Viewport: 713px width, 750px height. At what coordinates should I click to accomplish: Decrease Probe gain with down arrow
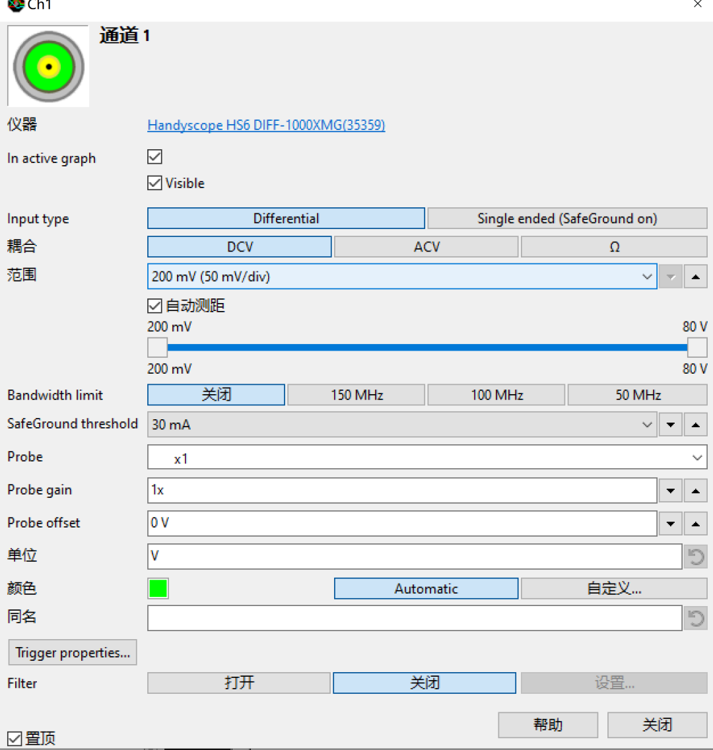[x=671, y=491]
